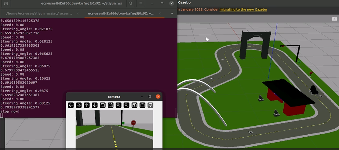Viewport: 339px width, 150px height.
Task: Follow the 'migrating to the new Gazebo' link
Action: pos(243,10)
